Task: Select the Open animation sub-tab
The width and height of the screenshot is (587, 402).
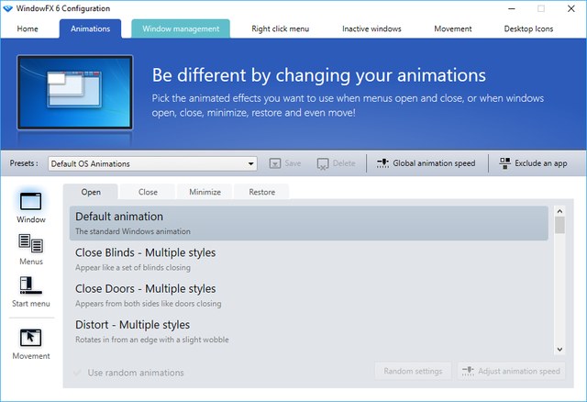Action: pos(91,192)
